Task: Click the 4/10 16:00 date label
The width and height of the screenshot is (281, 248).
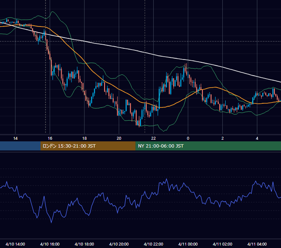Action: 50,244
